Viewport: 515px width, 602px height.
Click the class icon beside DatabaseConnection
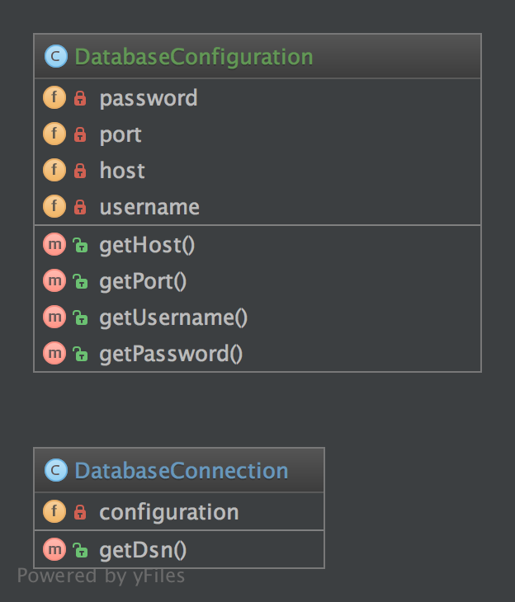(x=55, y=471)
